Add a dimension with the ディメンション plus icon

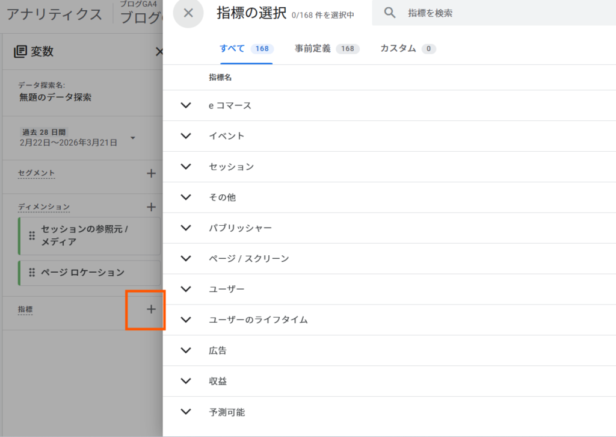coord(151,207)
